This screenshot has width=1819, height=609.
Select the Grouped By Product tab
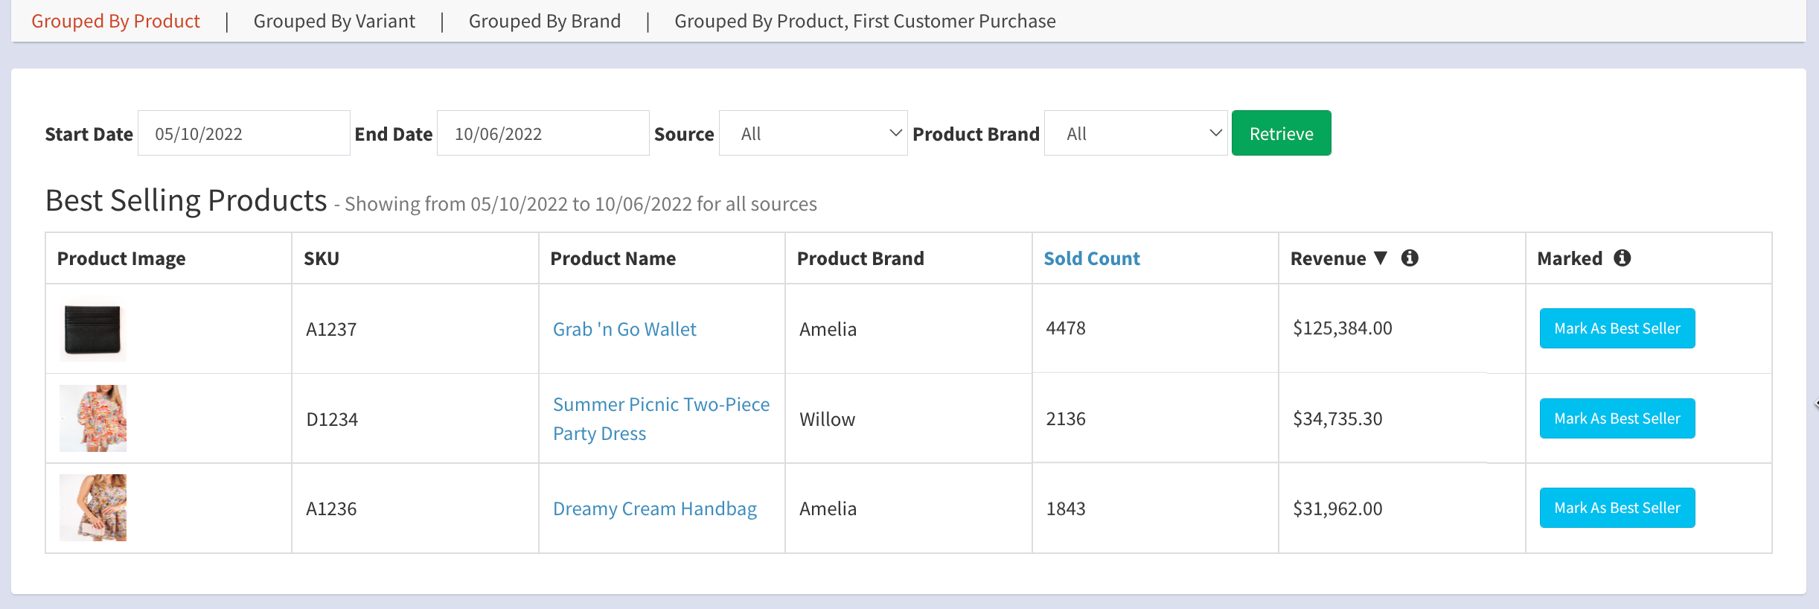115,21
